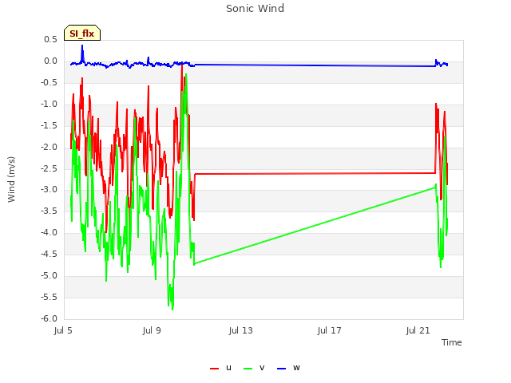This screenshot has width=511, height=383.
Task: Click the -3.5 y-axis tick label
Action: click(49, 211)
